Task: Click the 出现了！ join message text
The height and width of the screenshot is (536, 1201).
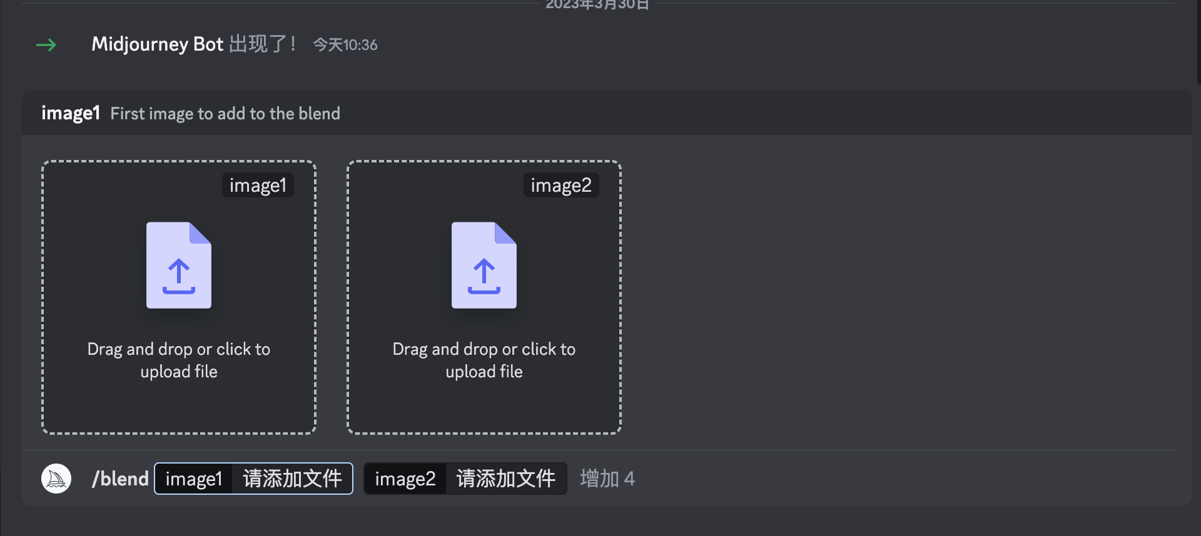Action: (x=263, y=44)
